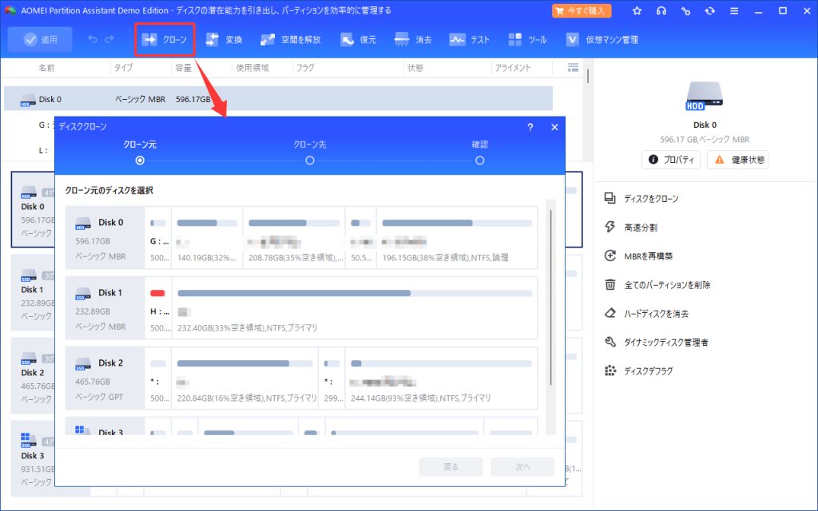Close the ディスククローン dialog

[x=554, y=127]
